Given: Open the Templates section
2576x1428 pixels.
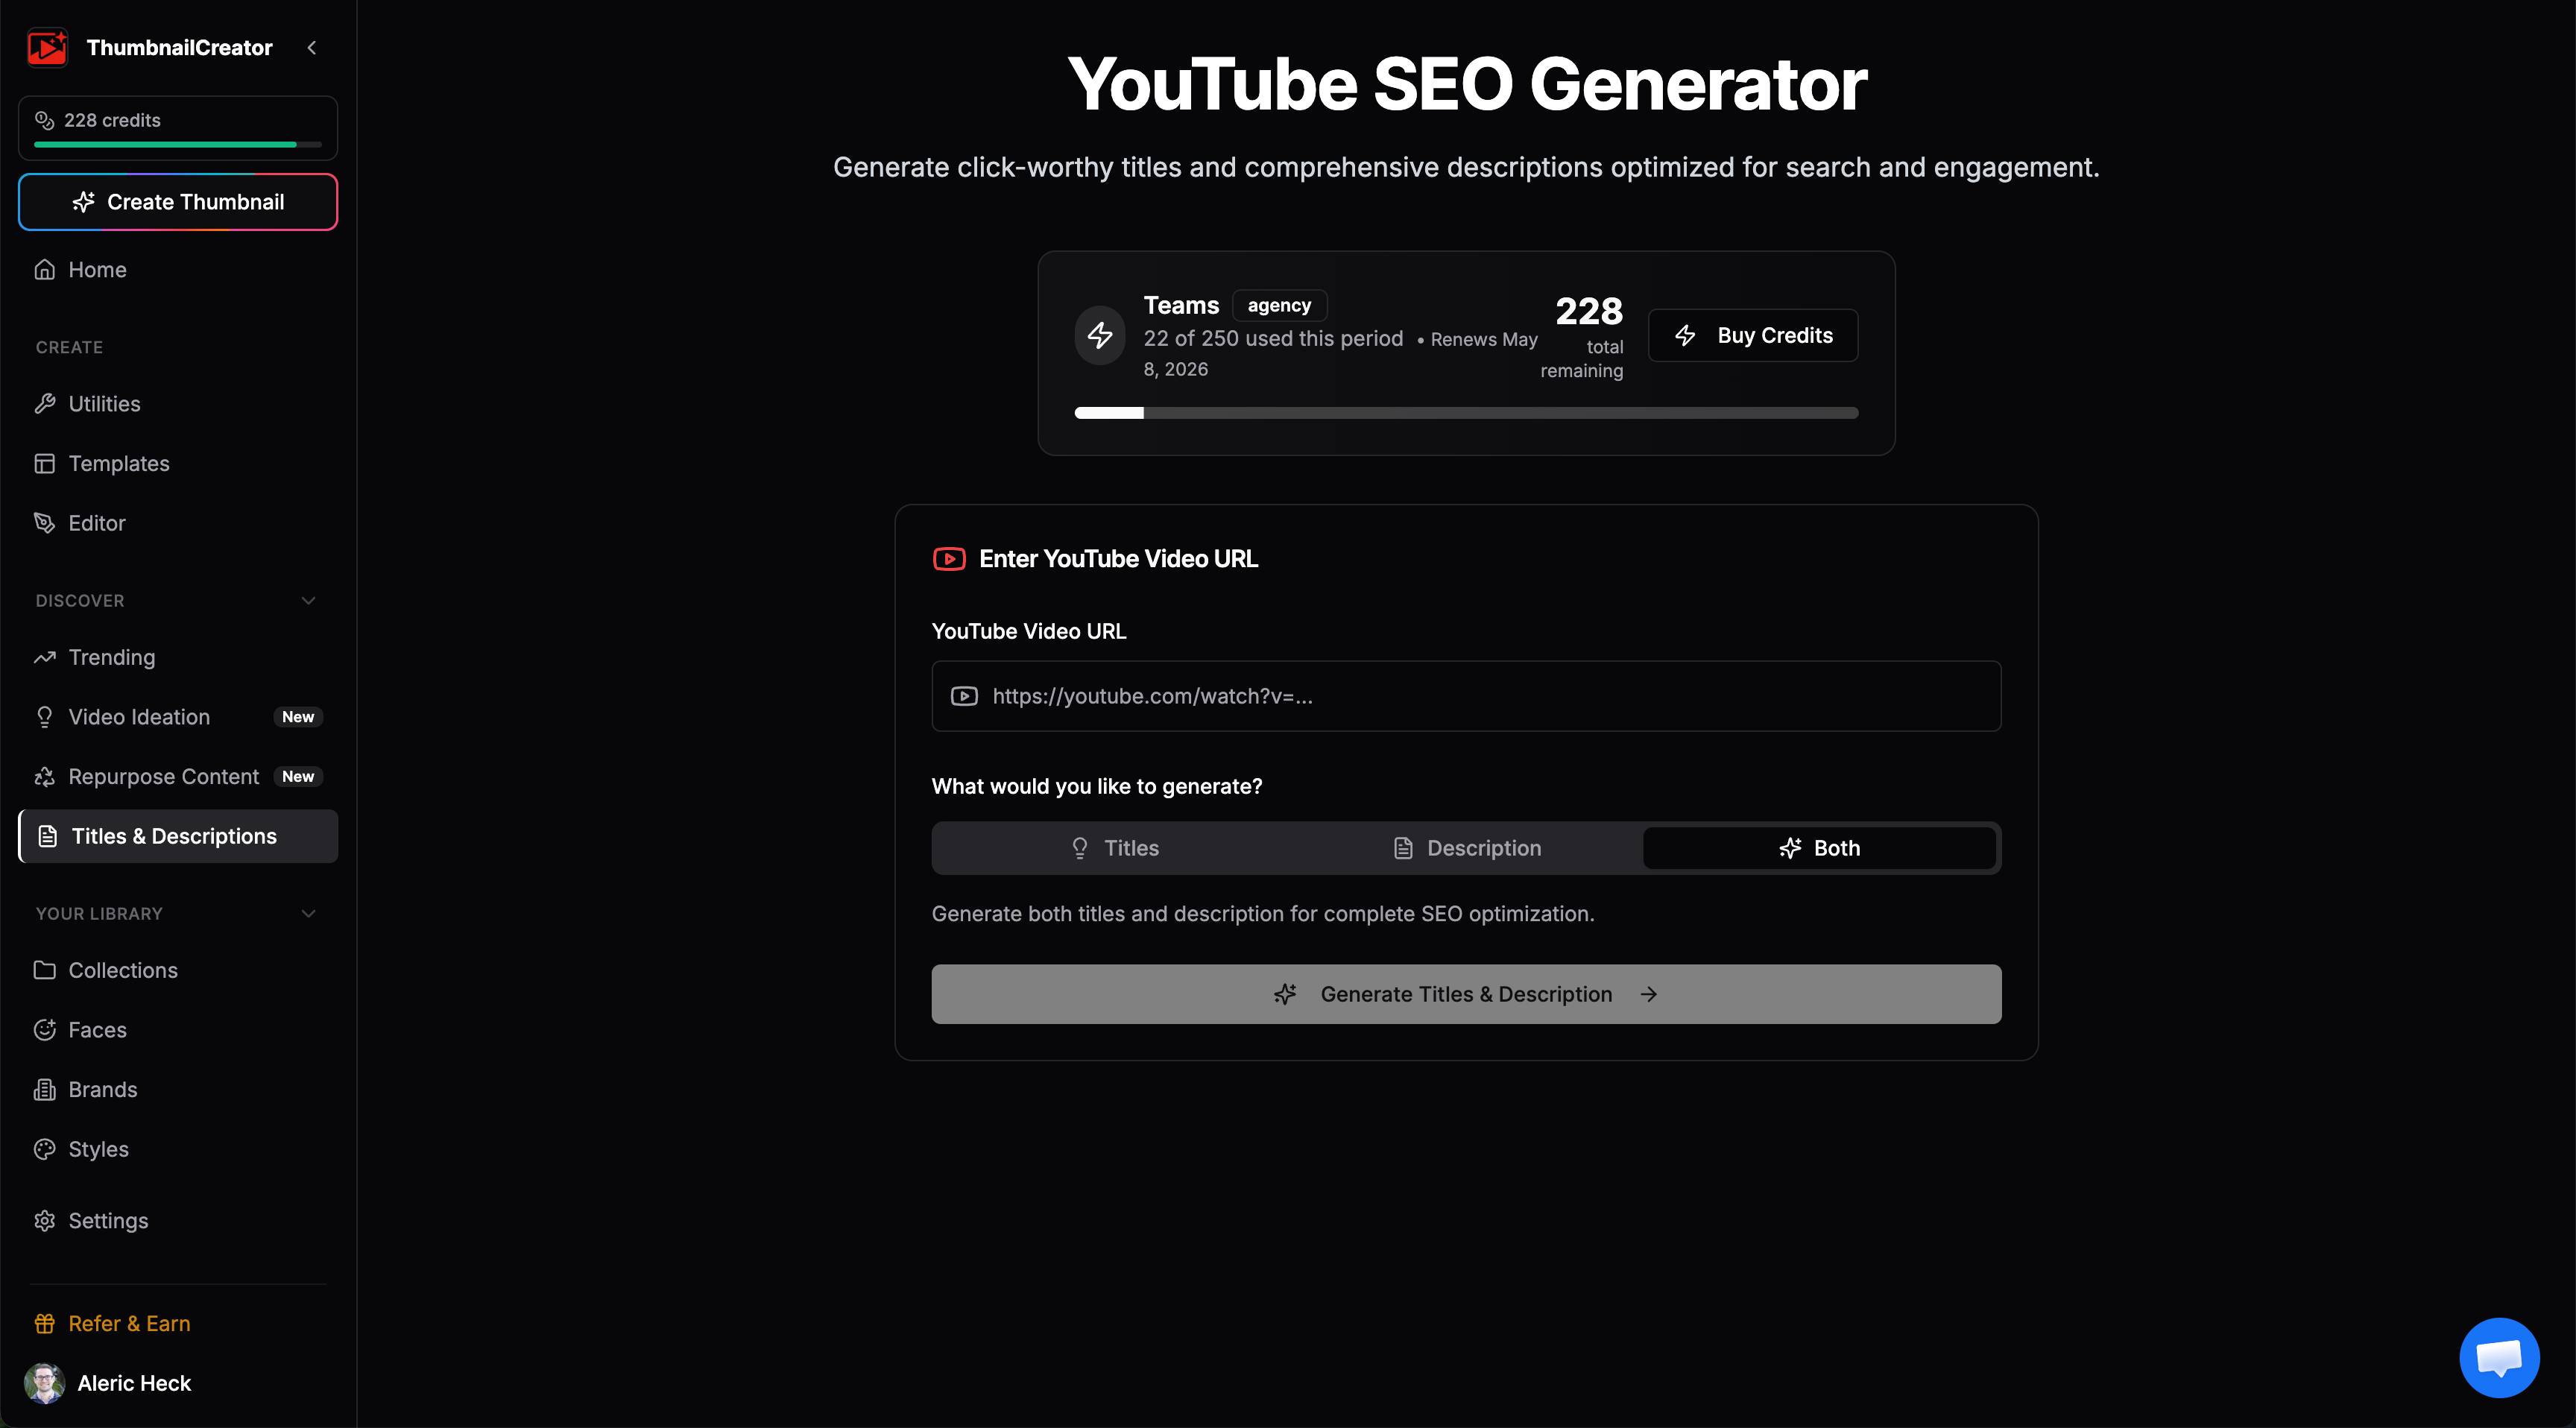Looking at the screenshot, I should (178, 463).
